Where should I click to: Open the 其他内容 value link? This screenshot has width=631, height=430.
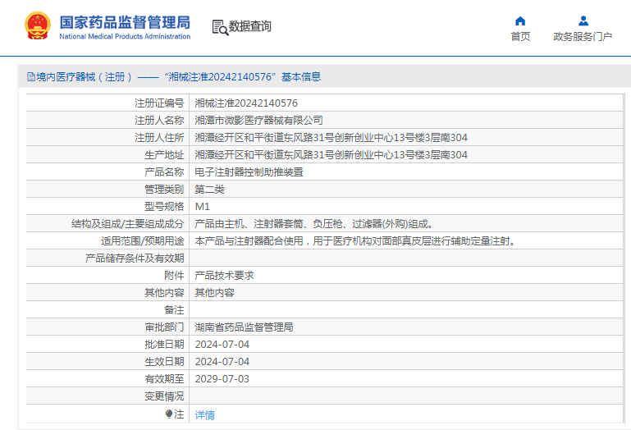214,293
